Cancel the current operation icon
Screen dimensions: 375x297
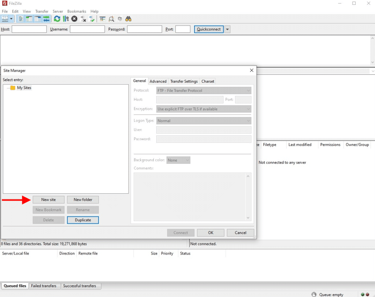click(74, 19)
